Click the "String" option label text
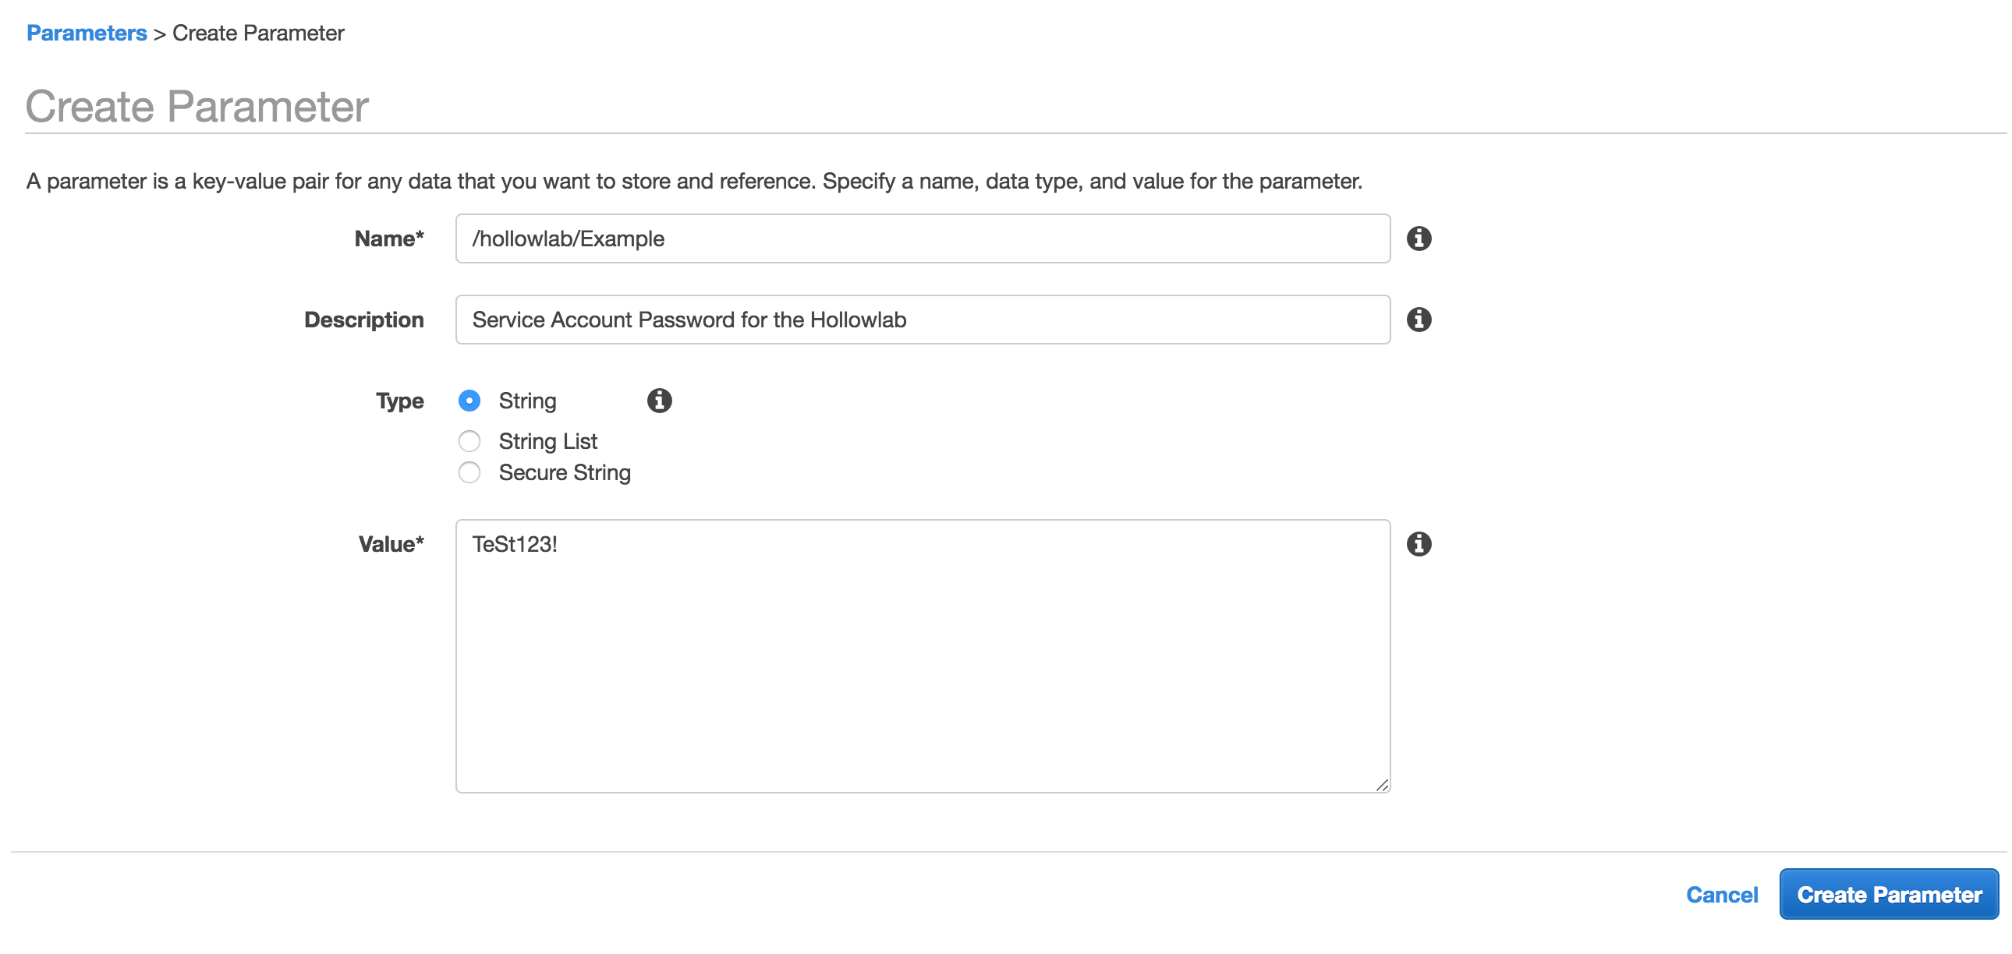Viewport: 2012px width, 954px height. [x=527, y=401]
